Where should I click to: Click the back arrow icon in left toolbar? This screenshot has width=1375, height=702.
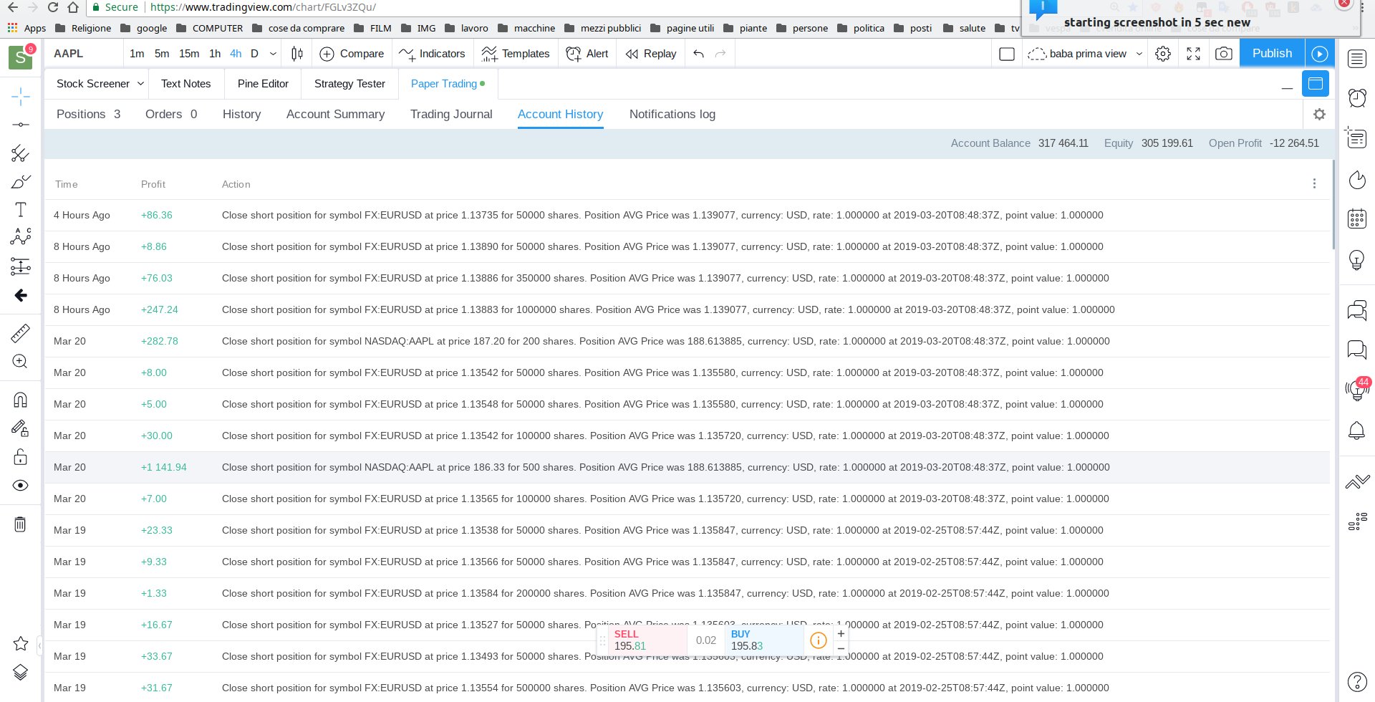[20, 295]
